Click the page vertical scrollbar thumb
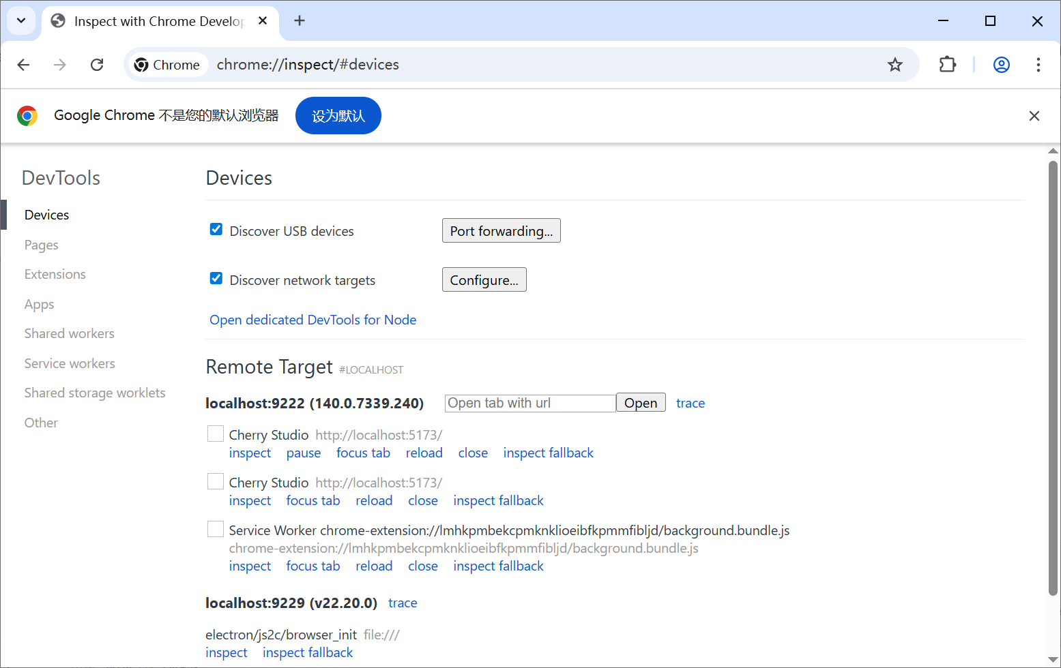1061x668 pixels. 1053,378
